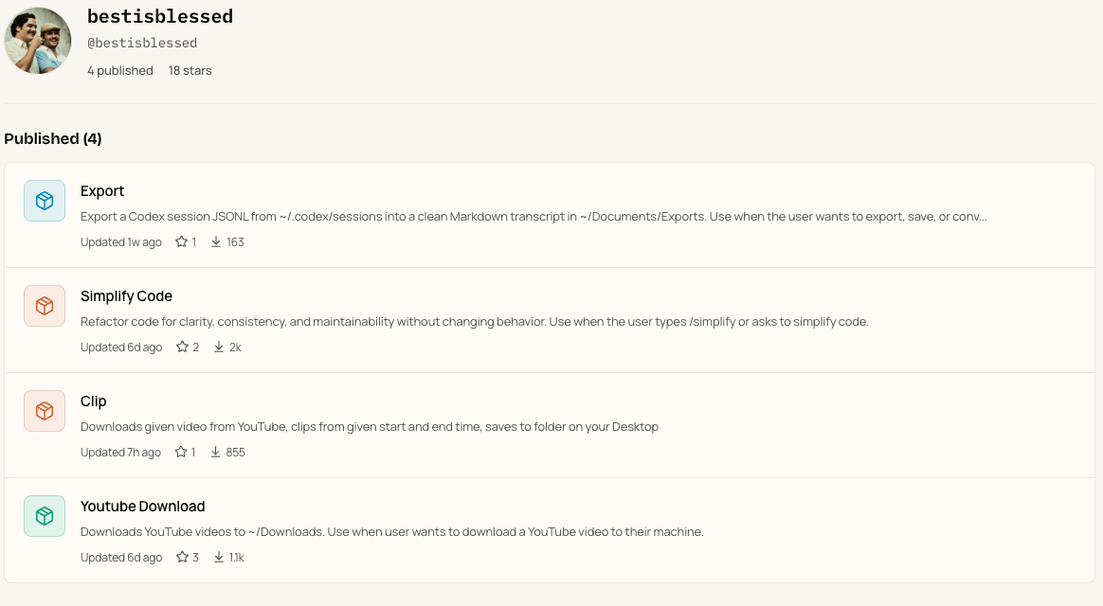
Task: Open the Export skill title
Action: pos(102,191)
